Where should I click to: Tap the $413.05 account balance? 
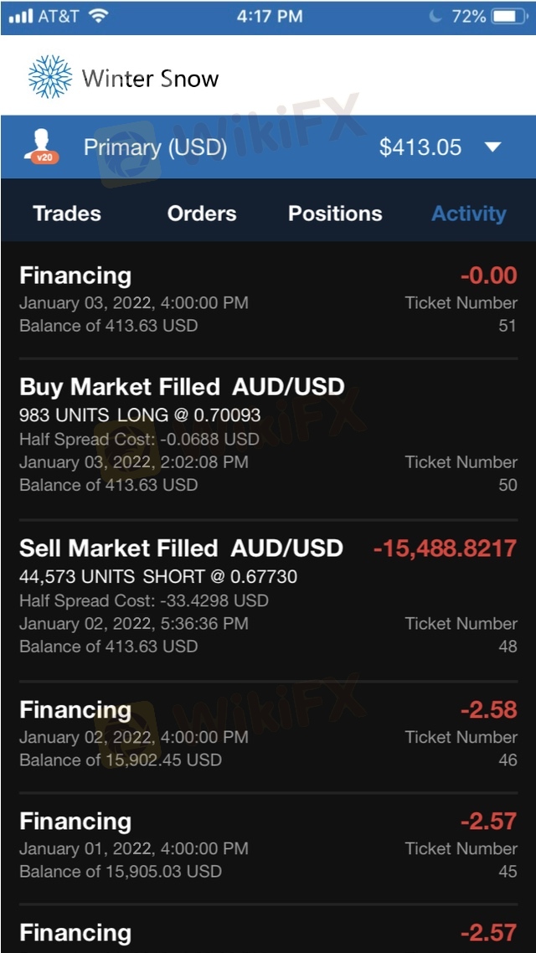pos(420,147)
